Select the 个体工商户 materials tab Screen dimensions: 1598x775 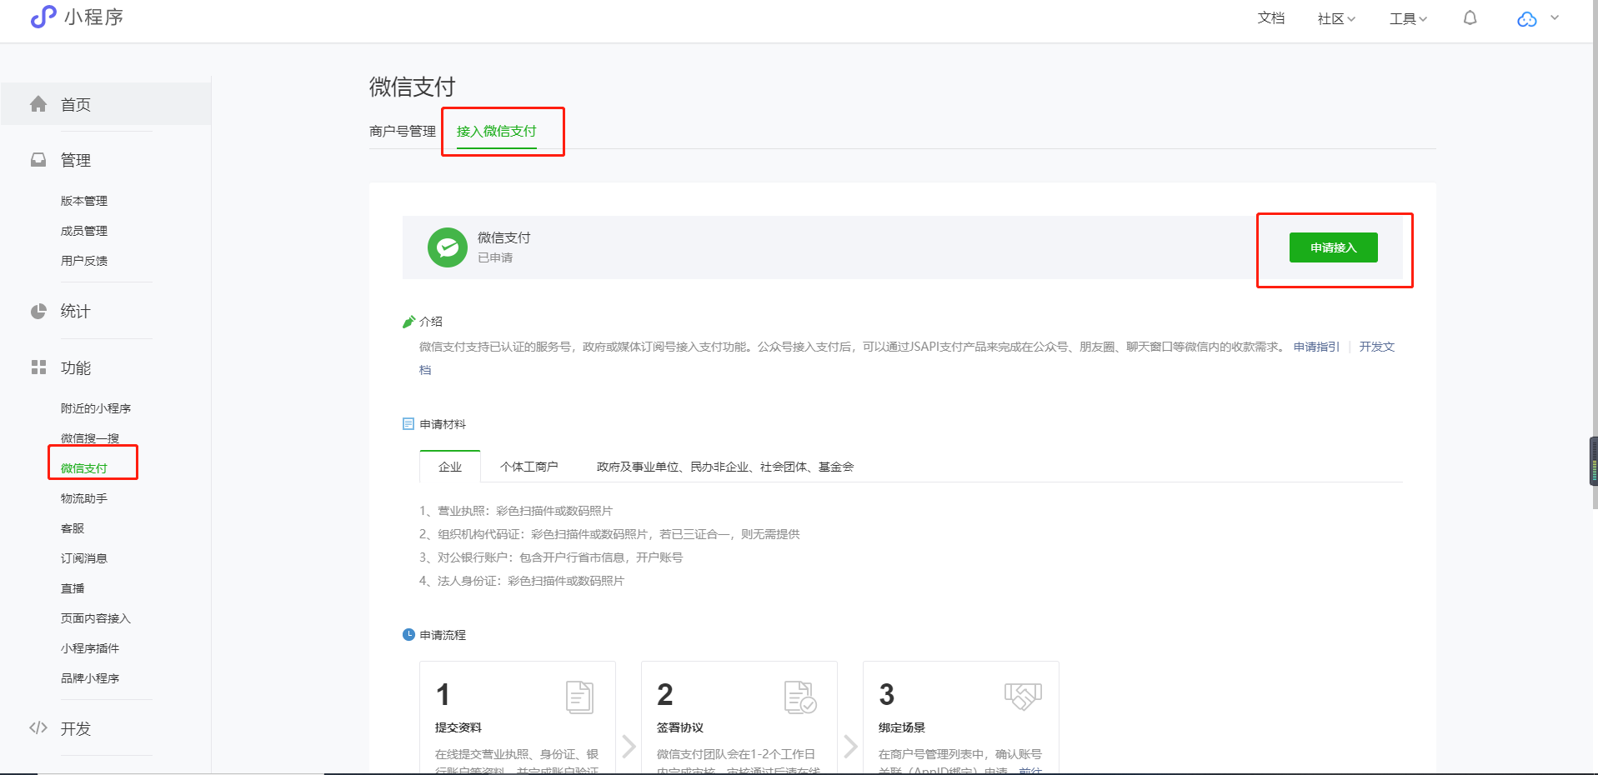tap(528, 467)
